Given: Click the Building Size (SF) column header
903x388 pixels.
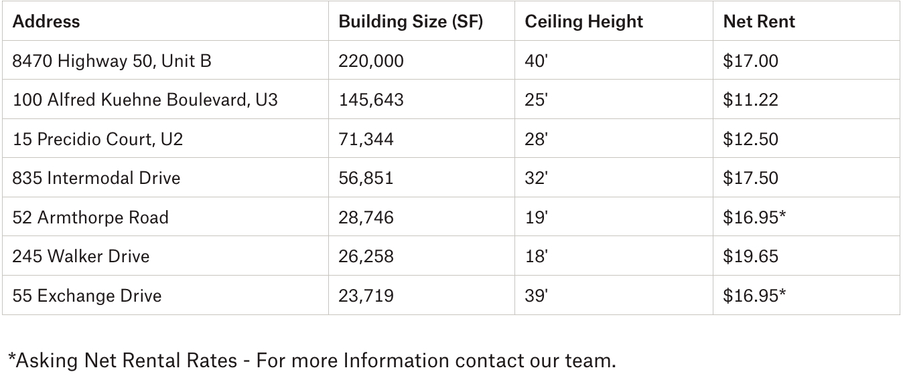Looking at the screenshot, I should 411,21.
